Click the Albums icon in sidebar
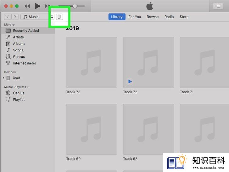 [x=8, y=43]
